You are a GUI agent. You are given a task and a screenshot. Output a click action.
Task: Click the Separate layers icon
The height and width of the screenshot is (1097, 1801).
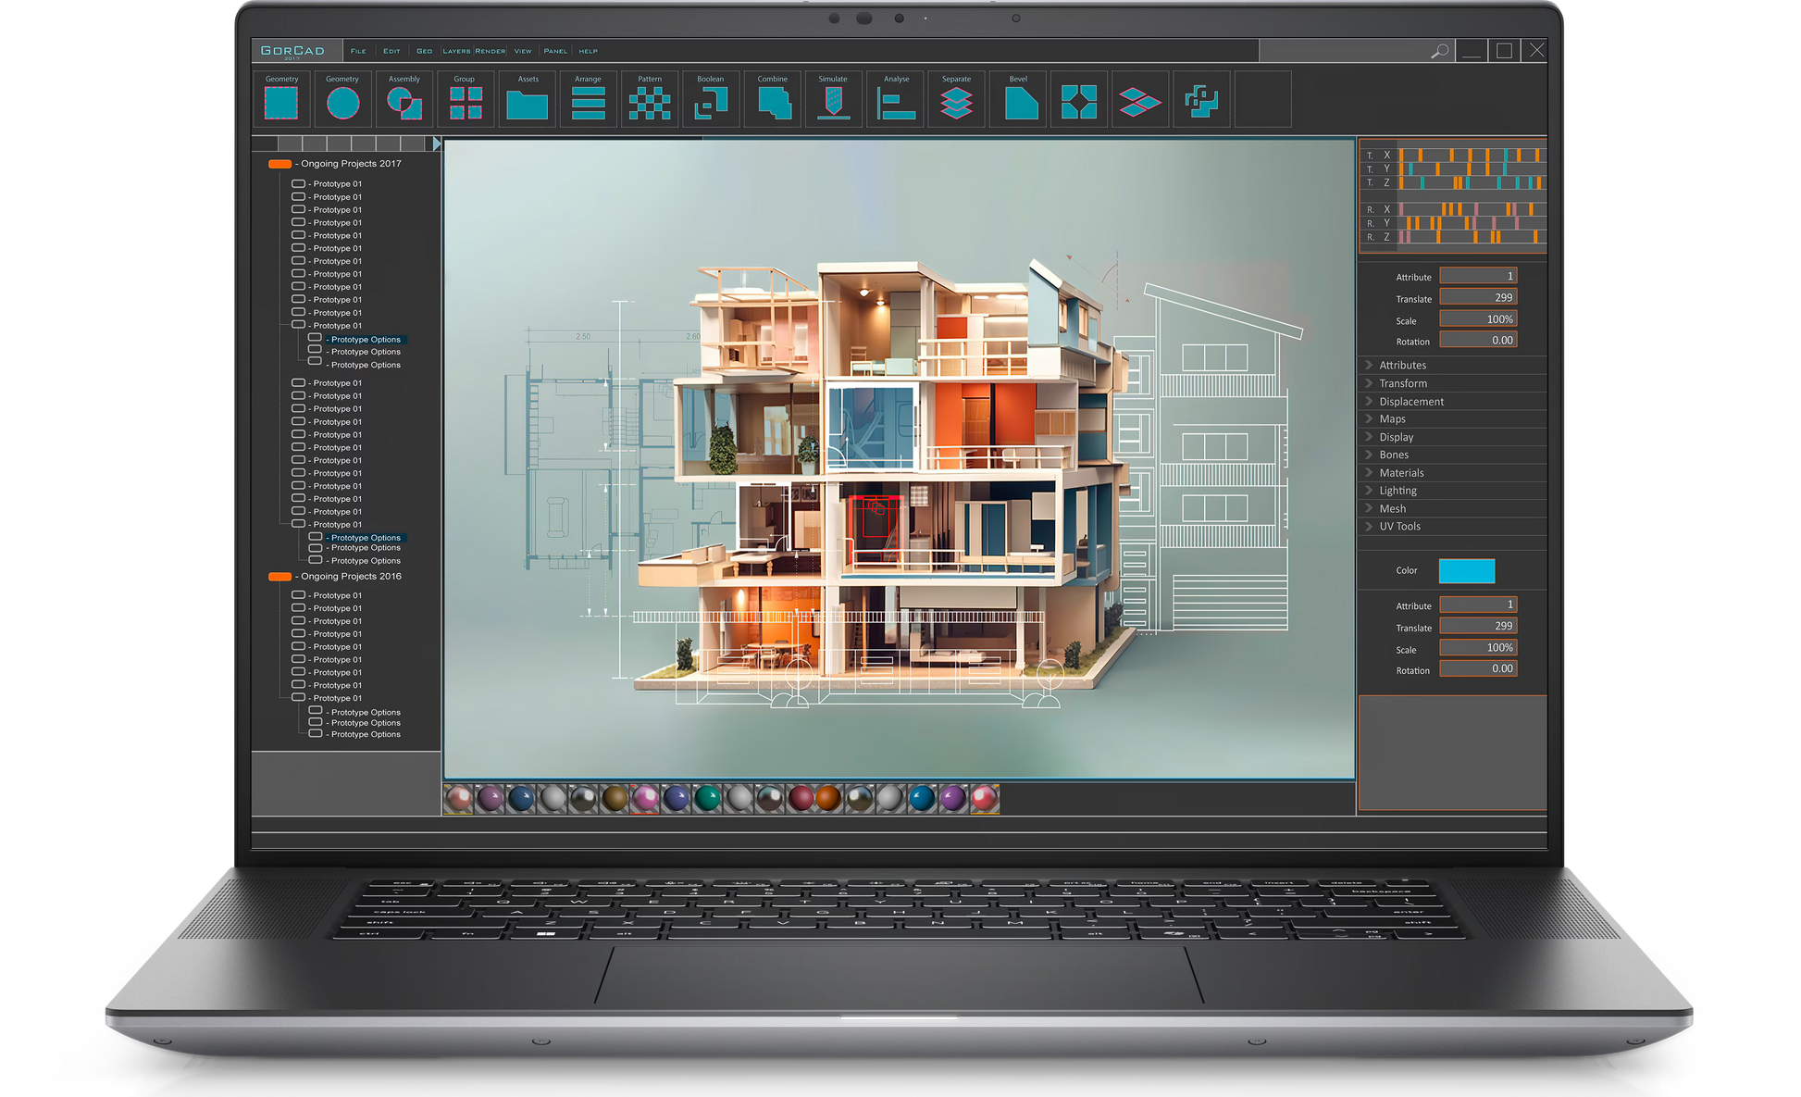pos(956,102)
